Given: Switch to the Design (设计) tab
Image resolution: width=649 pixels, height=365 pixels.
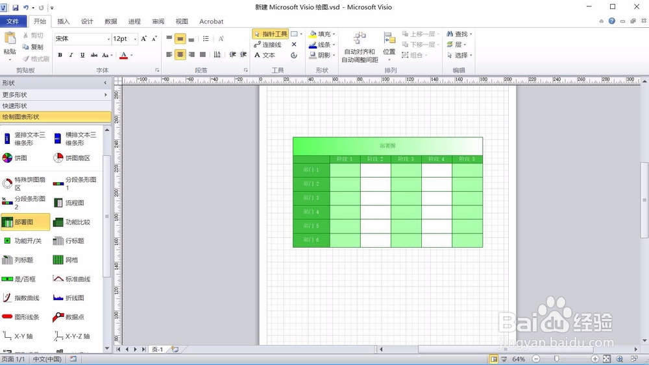Looking at the screenshot, I should click(87, 21).
